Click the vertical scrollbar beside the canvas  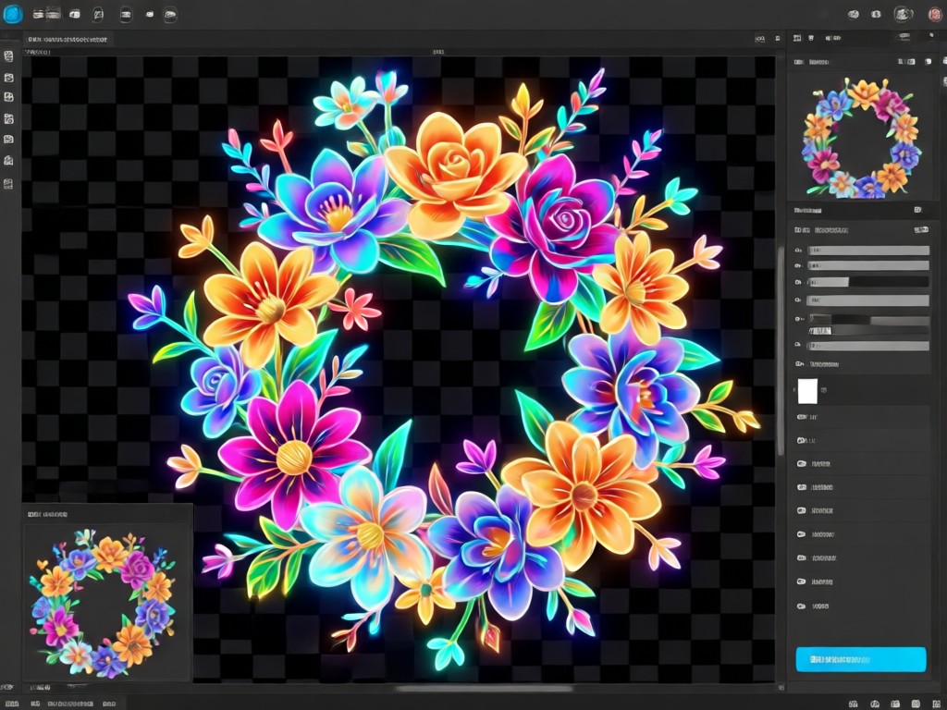pos(781,350)
